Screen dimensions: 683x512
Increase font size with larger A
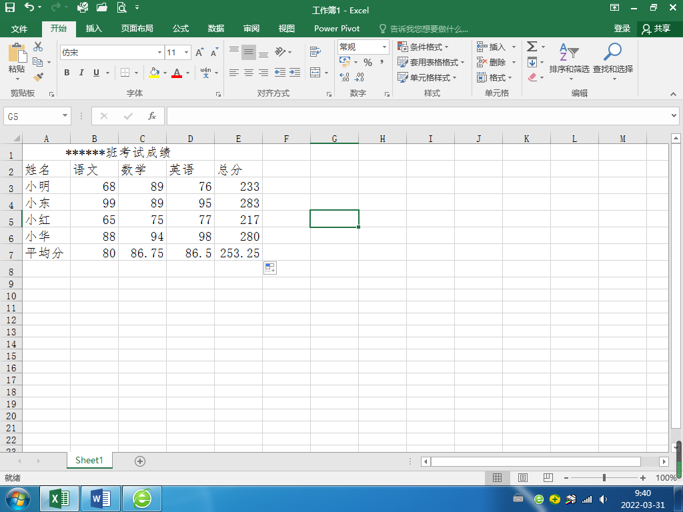tap(199, 52)
